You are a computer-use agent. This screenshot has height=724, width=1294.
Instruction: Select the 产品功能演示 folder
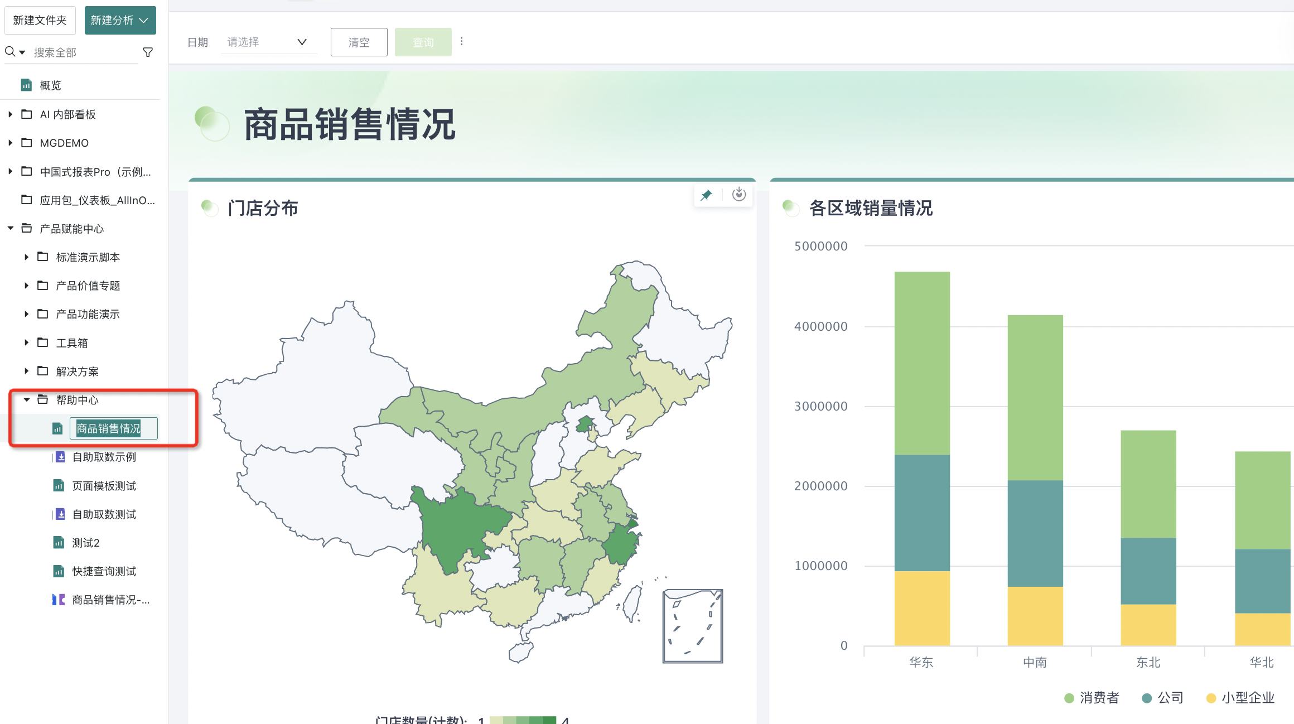coord(88,314)
